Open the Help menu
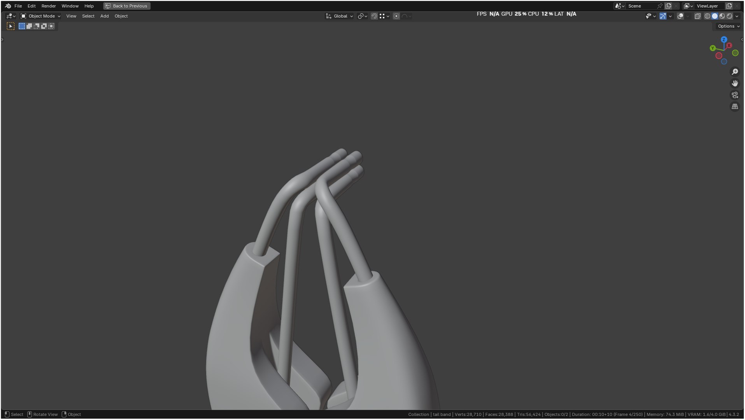 click(89, 6)
